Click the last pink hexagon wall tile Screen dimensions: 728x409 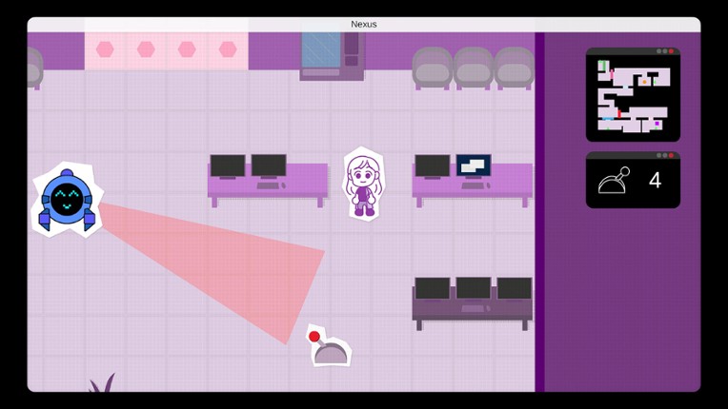[x=228, y=49]
